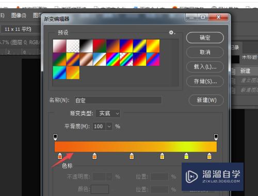
Task: Choose the copper gradient preset
Action: 86,59
